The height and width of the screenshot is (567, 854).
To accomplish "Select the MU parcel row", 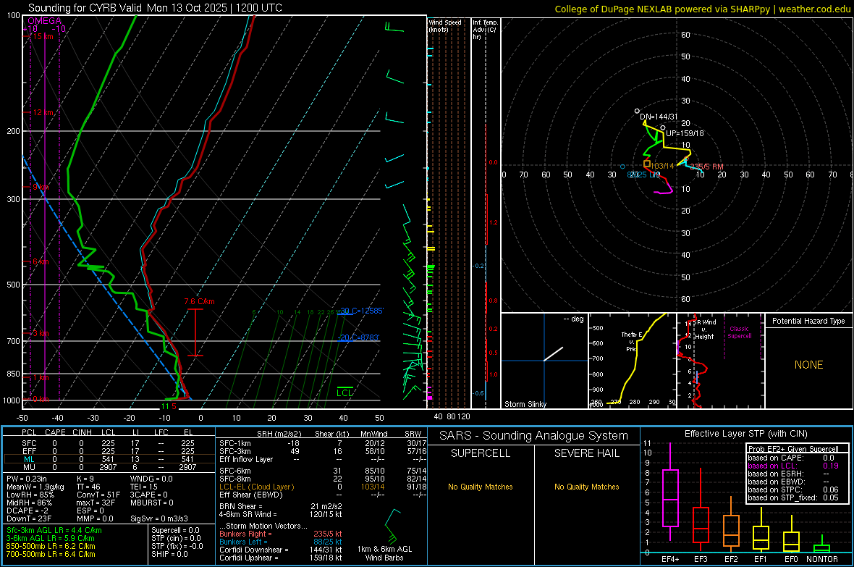I will tap(109, 467).
